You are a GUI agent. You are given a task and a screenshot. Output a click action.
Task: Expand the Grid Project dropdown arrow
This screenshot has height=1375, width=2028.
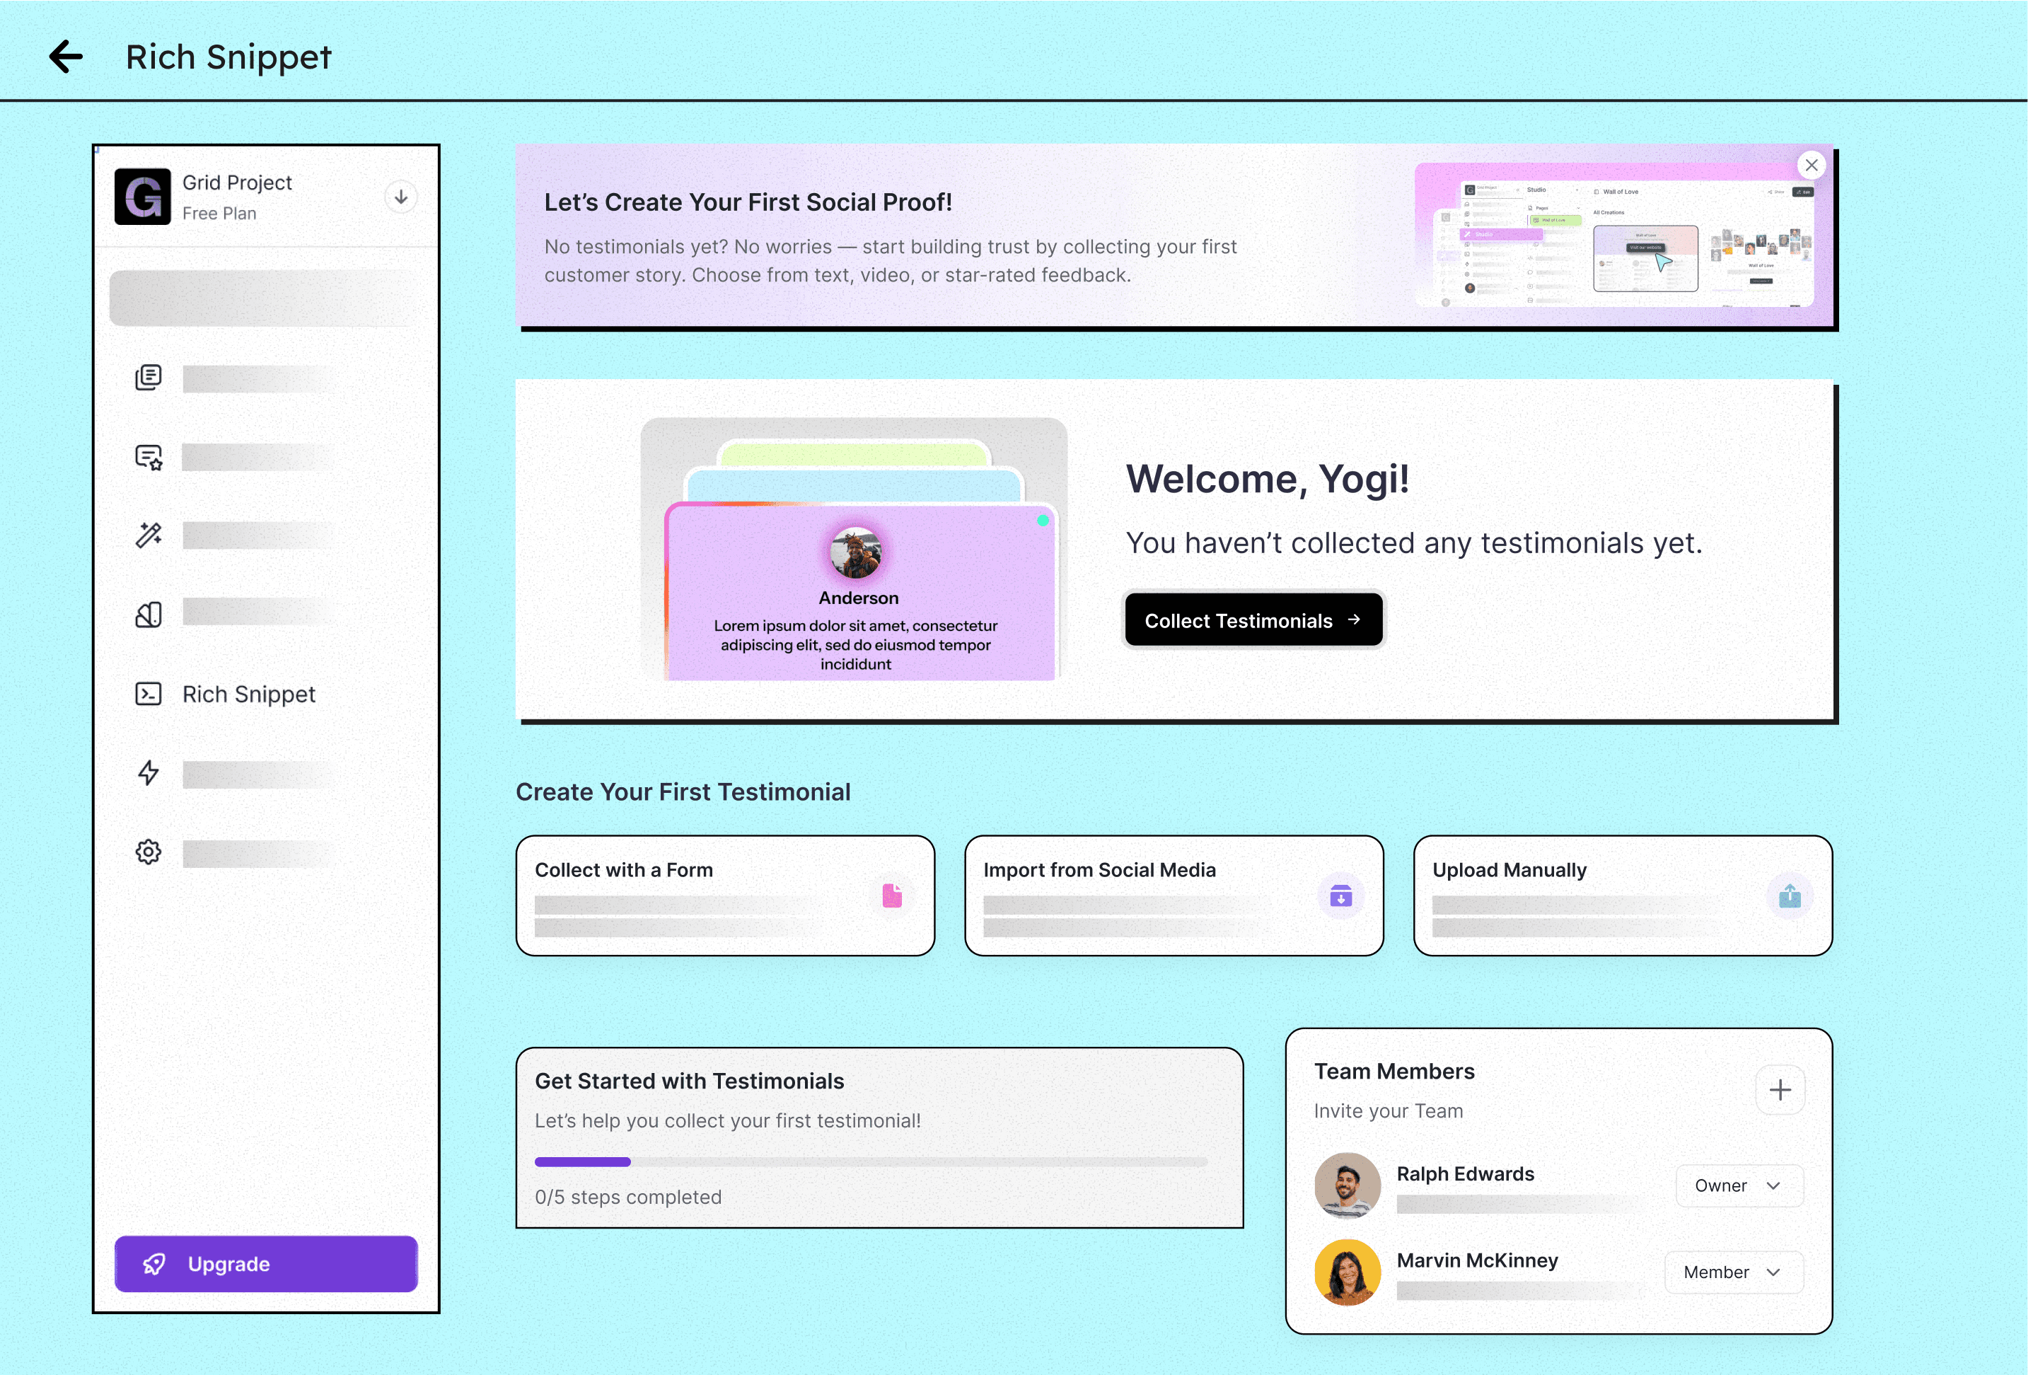pyautogui.click(x=400, y=197)
